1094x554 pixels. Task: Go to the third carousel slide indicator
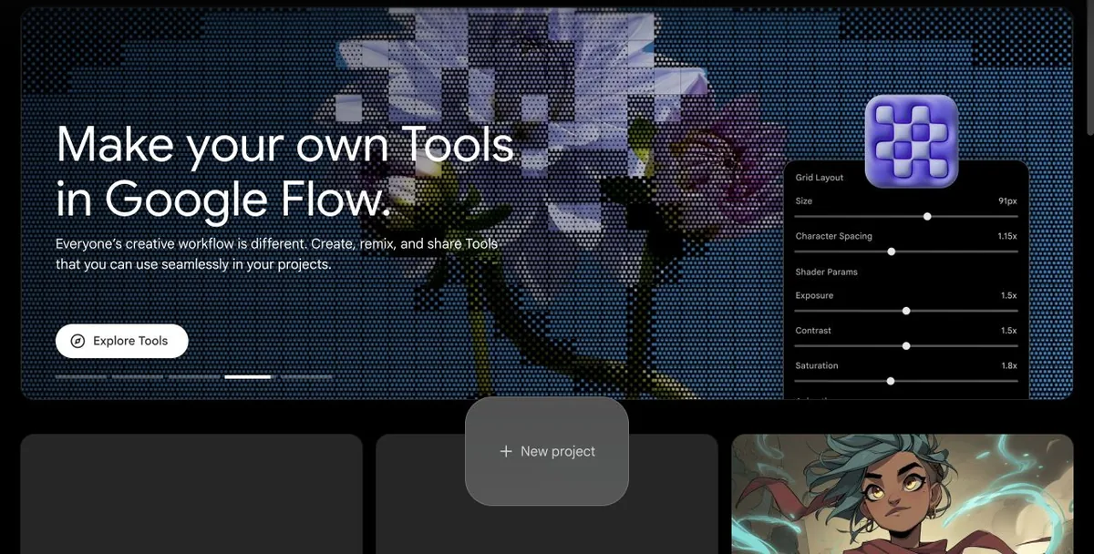(x=194, y=375)
